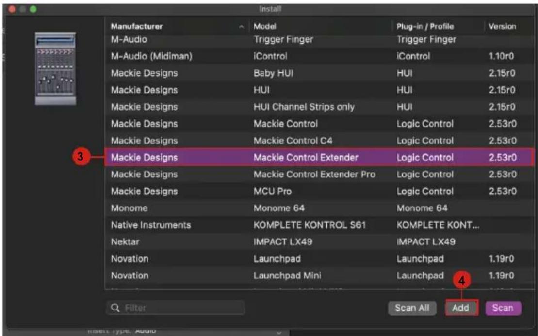Click HUI profile cell in Baby HUI row

405,73
